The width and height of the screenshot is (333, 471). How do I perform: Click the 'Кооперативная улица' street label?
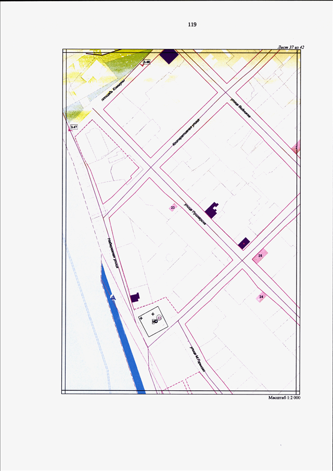tap(186, 132)
